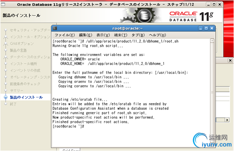Select the インストール・オプション step
The width and height of the screenshot is (234, 151).
point(30,37)
